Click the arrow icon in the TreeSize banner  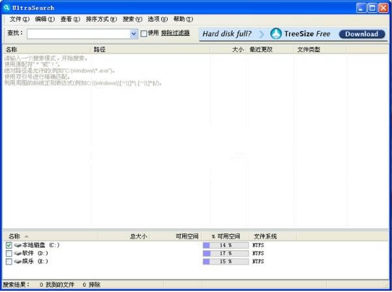[261, 34]
